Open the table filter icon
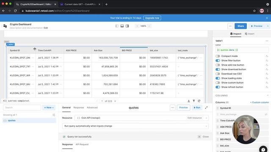The width and height of the screenshot is (271, 152). (194, 101)
